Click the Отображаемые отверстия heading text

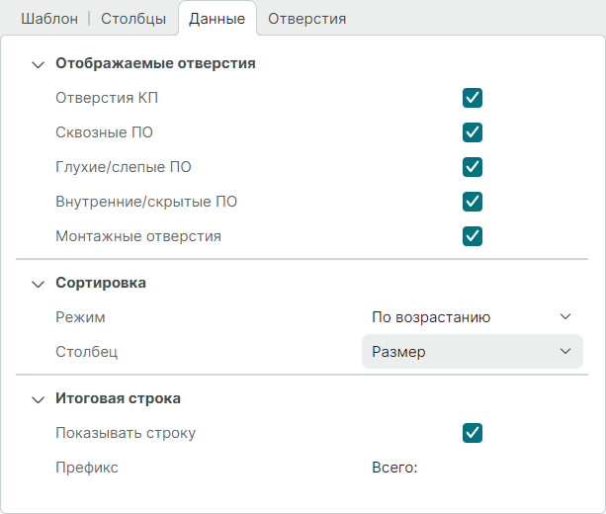coord(155,63)
